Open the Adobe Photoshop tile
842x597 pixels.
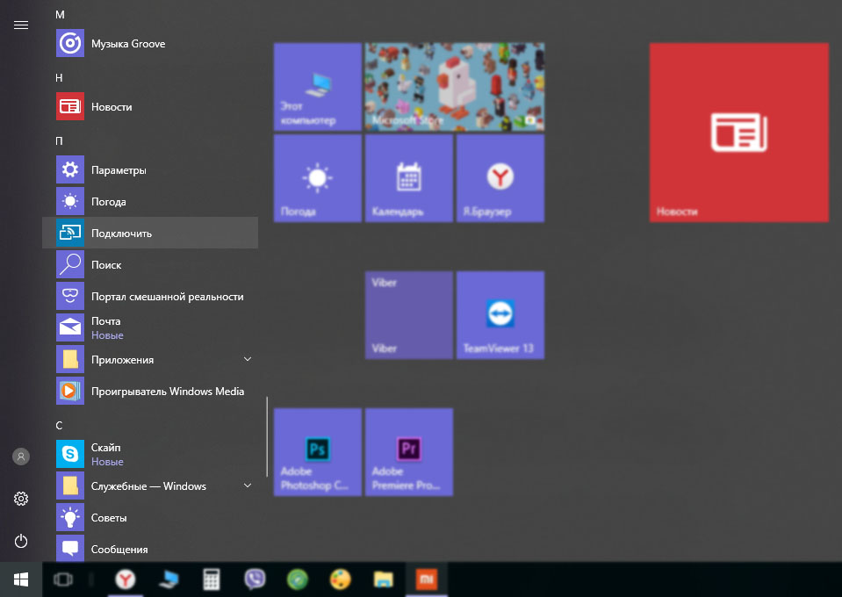click(x=317, y=451)
